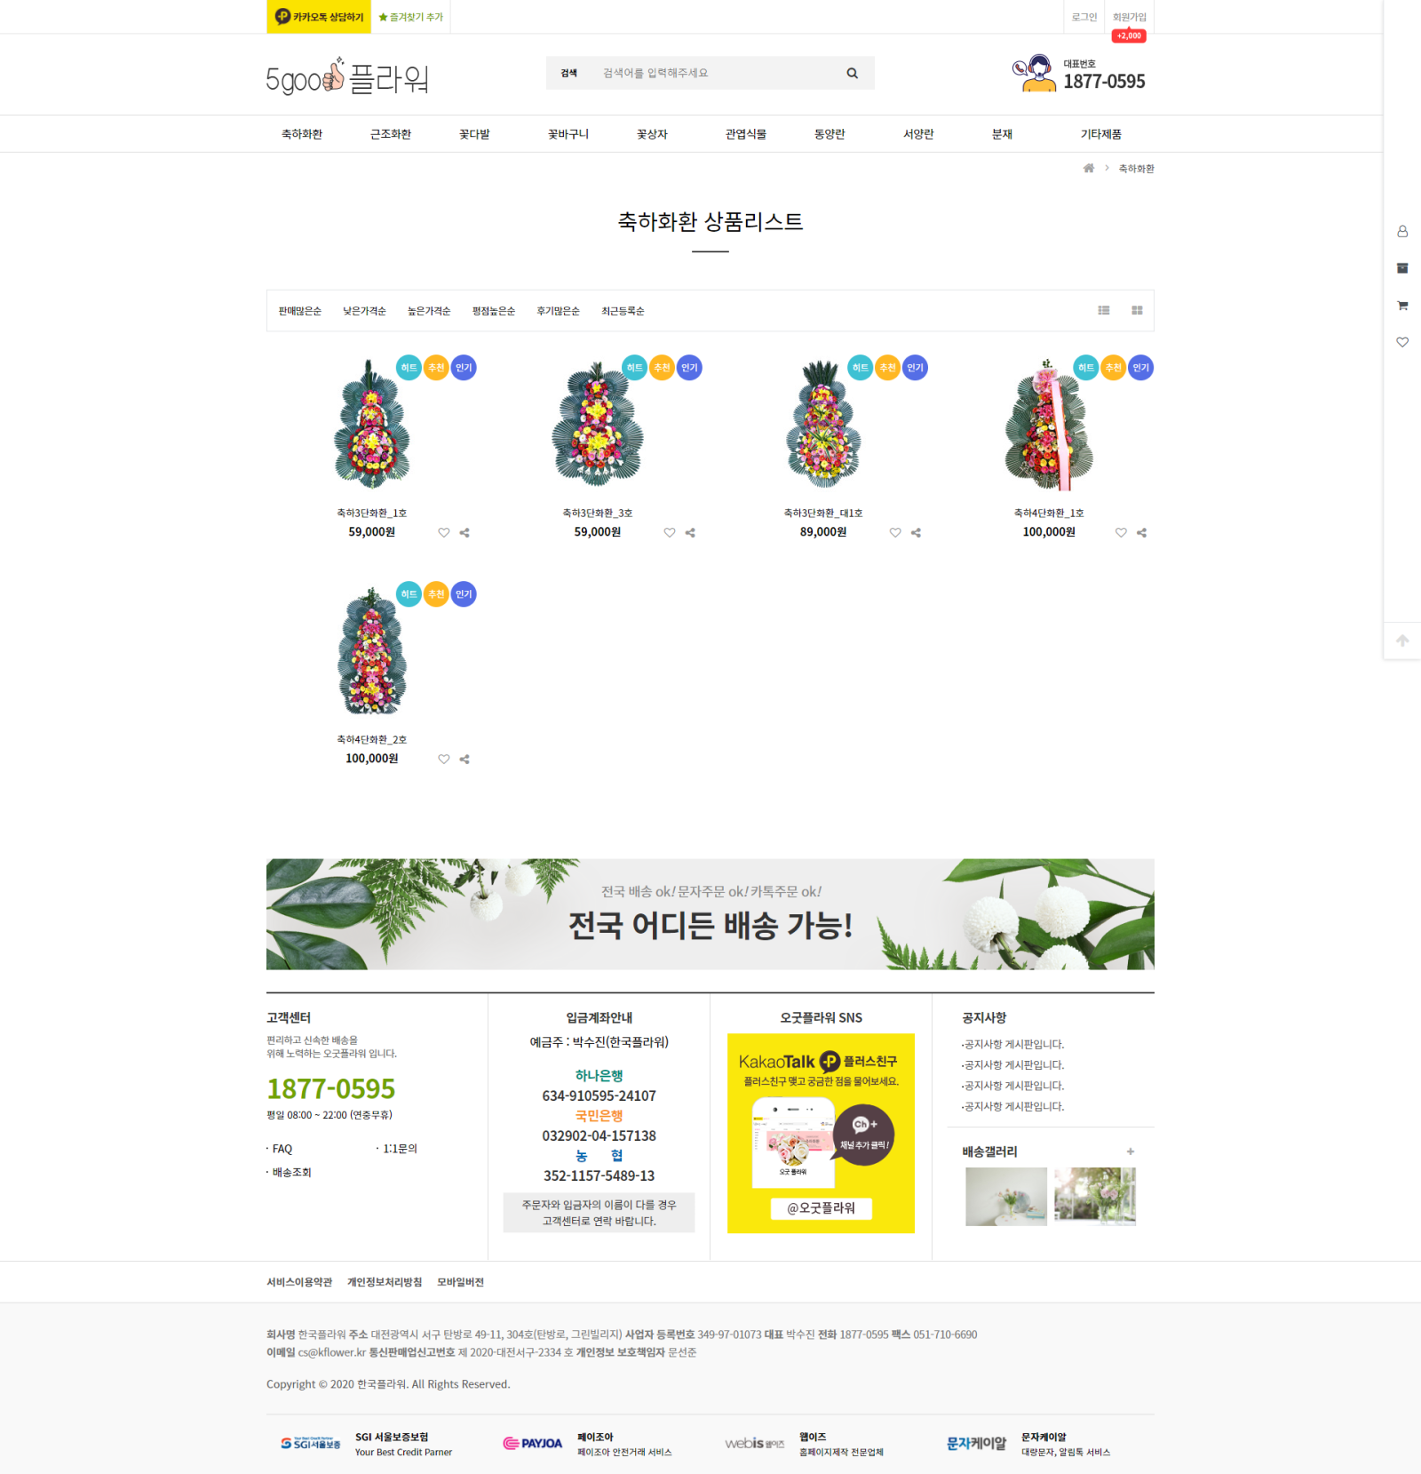
Task: Switch to grid view layout icon
Action: pos(1137,310)
